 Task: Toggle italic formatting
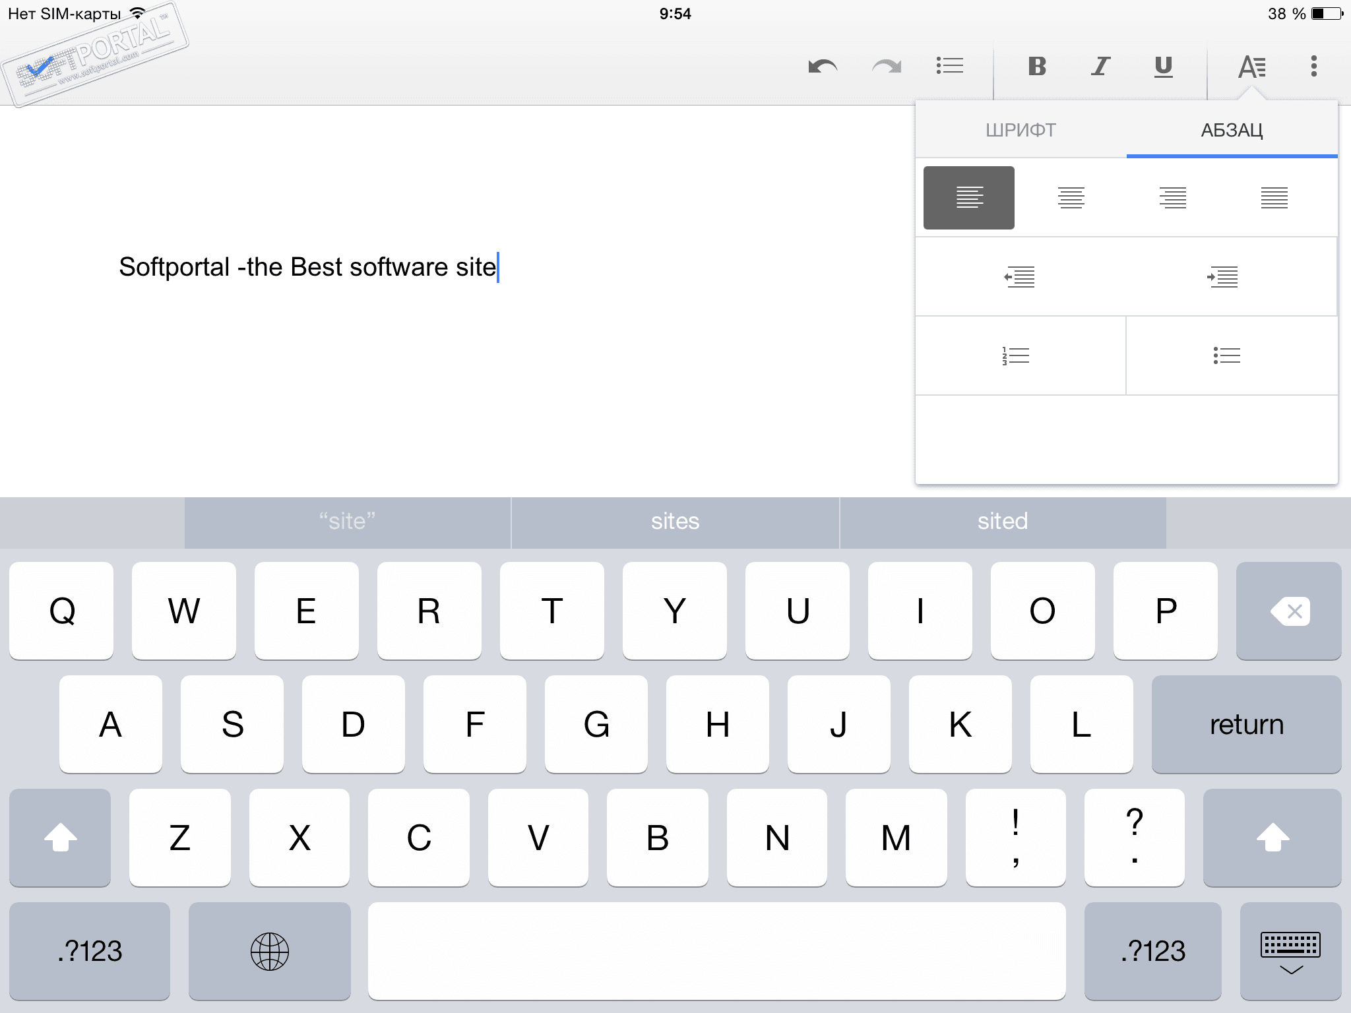coord(1100,66)
